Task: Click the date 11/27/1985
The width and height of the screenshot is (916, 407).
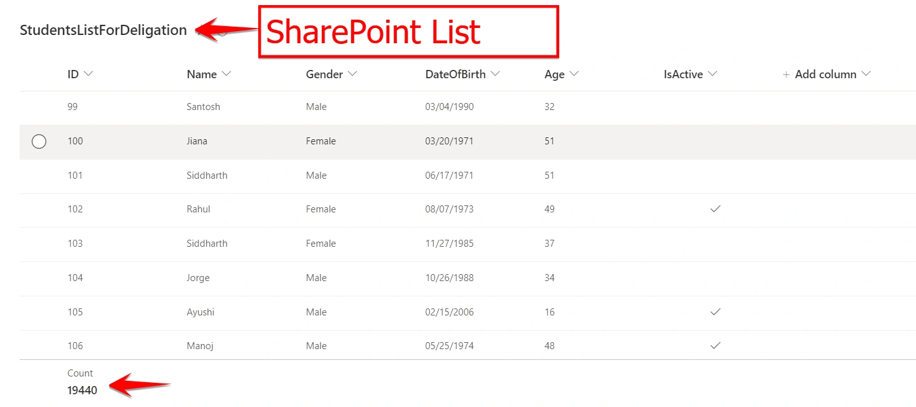Action: (450, 244)
